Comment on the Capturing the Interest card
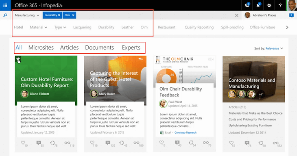Viewport: 297px width, 156px height. (108, 143)
